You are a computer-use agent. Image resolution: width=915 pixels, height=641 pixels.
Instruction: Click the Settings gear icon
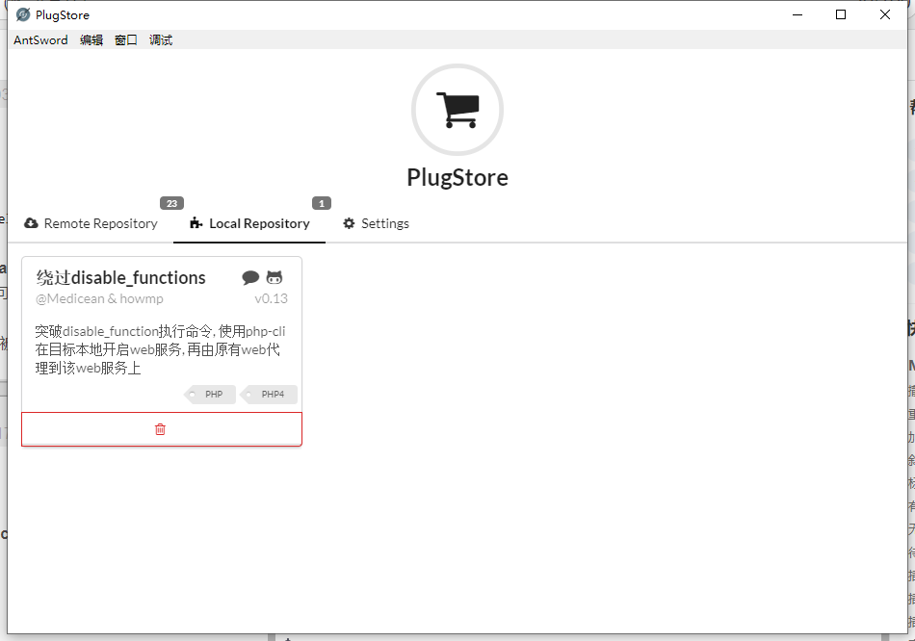349,223
